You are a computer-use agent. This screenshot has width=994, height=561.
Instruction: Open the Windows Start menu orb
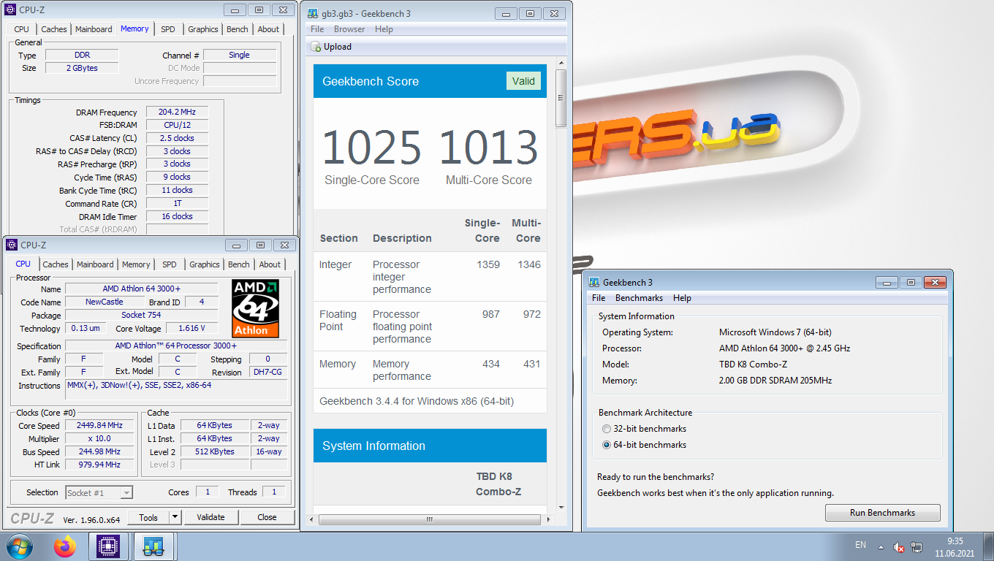19,546
